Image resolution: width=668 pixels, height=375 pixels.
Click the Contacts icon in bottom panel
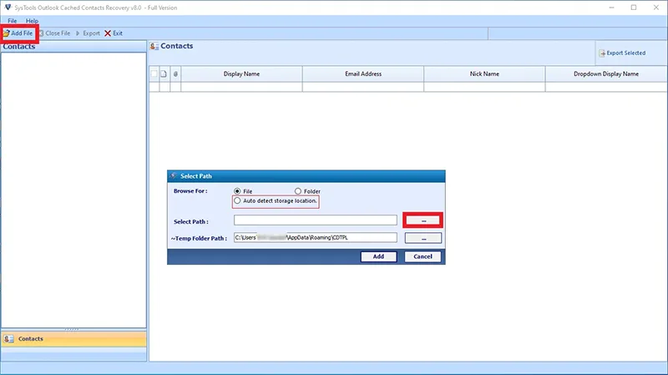[8, 339]
